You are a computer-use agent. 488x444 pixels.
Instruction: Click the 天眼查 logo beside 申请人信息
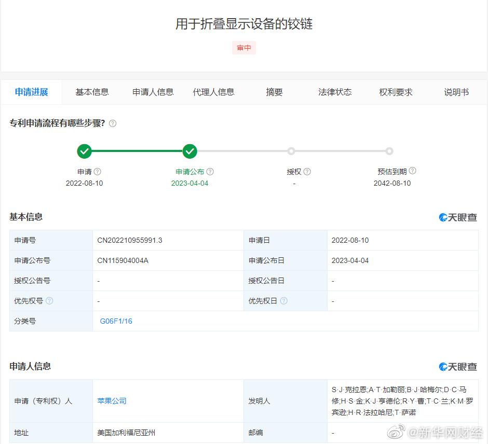pyautogui.click(x=459, y=366)
